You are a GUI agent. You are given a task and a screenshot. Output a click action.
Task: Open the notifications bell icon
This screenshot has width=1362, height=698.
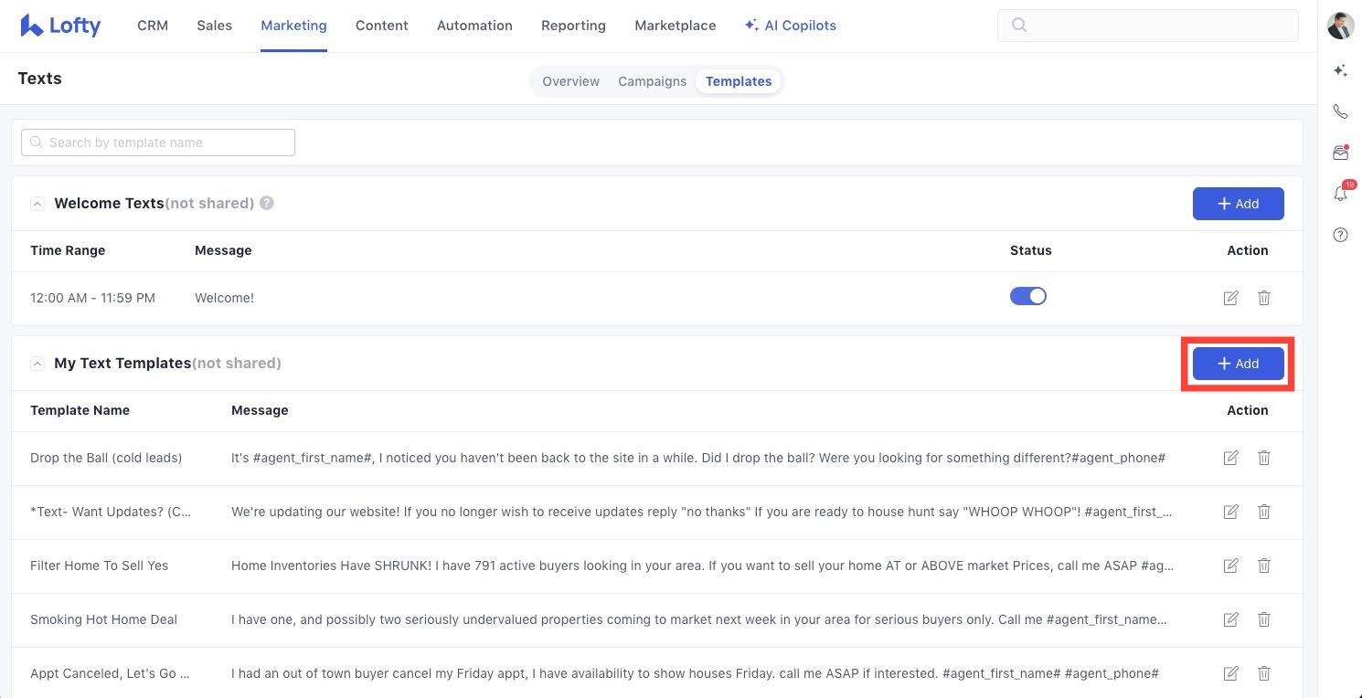[1340, 194]
